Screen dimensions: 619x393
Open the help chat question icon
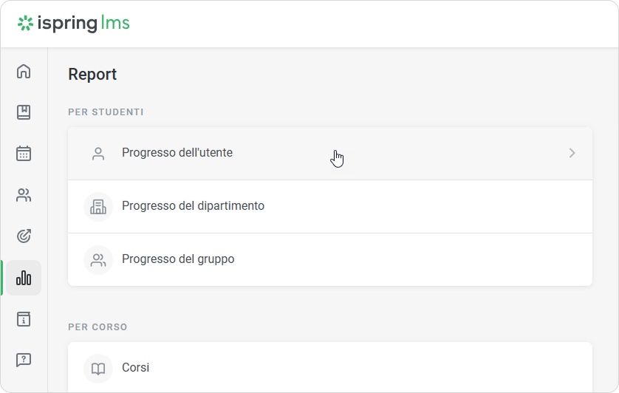[x=24, y=360]
